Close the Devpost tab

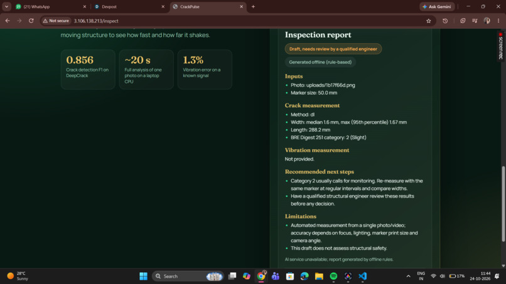163,6
